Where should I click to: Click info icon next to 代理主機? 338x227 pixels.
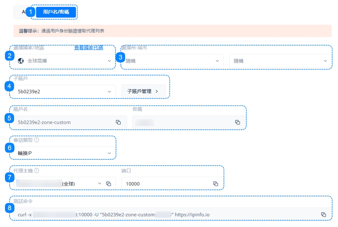(x=37, y=171)
